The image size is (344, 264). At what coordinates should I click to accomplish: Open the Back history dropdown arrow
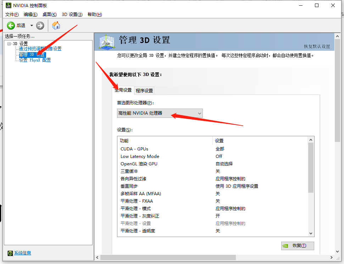(32, 26)
